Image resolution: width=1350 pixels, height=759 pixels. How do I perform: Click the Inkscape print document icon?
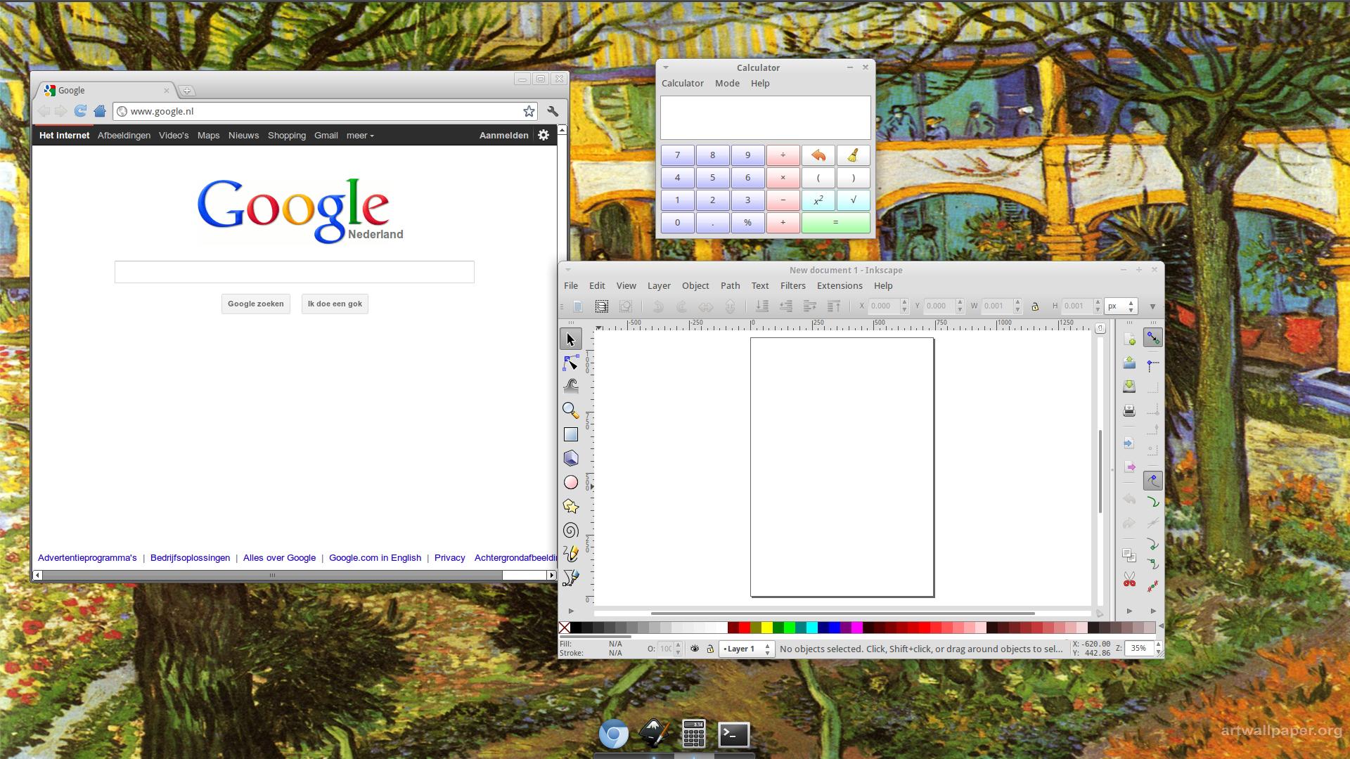[1129, 410]
